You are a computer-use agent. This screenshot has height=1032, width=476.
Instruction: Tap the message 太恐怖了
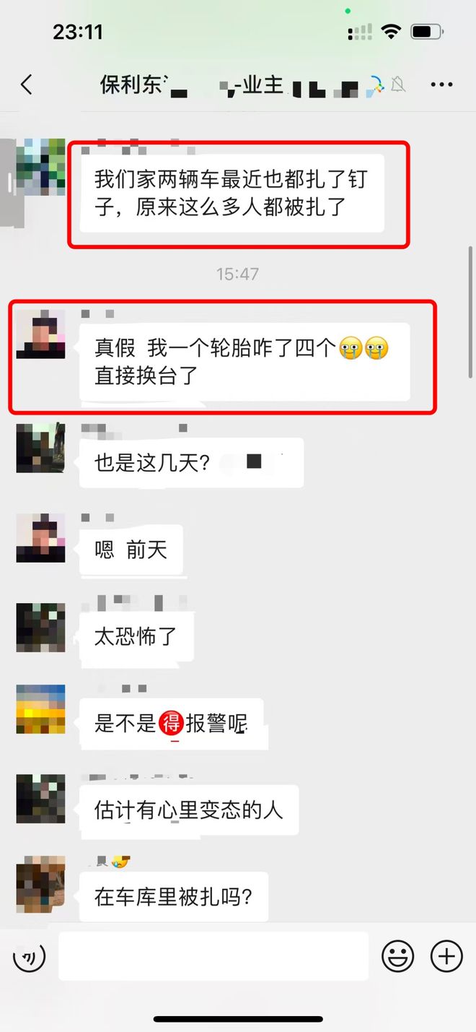pos(135,637)
